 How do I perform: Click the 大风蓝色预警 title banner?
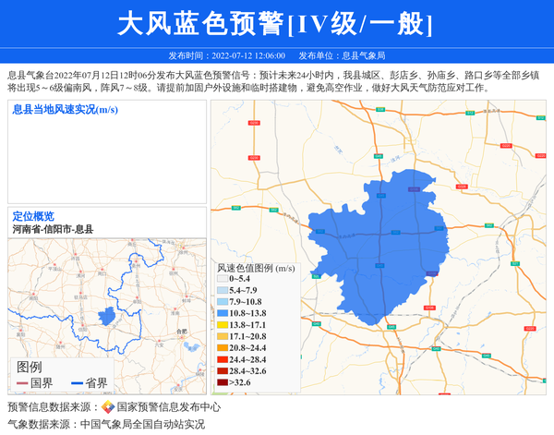[277, 23]
